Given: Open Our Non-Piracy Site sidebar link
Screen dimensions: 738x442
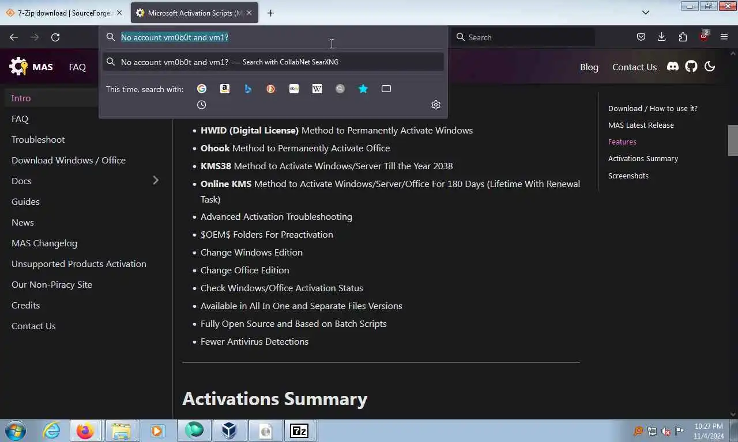Looking at the screenshot, I should click(x=52, y=284).
